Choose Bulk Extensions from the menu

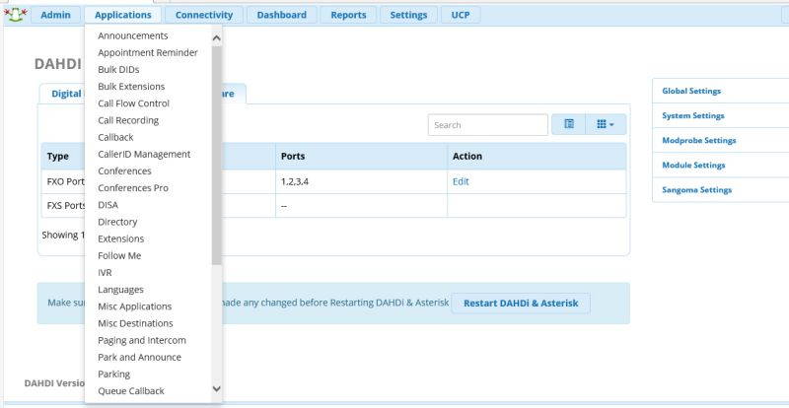click(x=131, y=87)
